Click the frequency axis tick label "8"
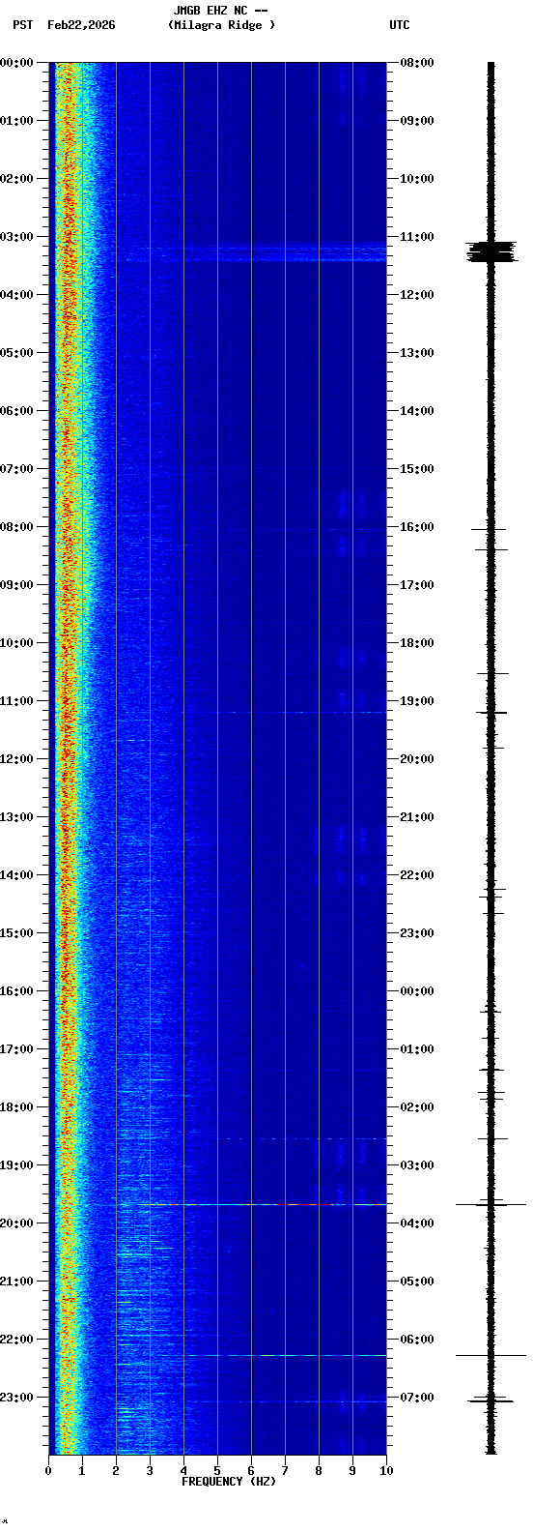 click(x=319, y=1471)
